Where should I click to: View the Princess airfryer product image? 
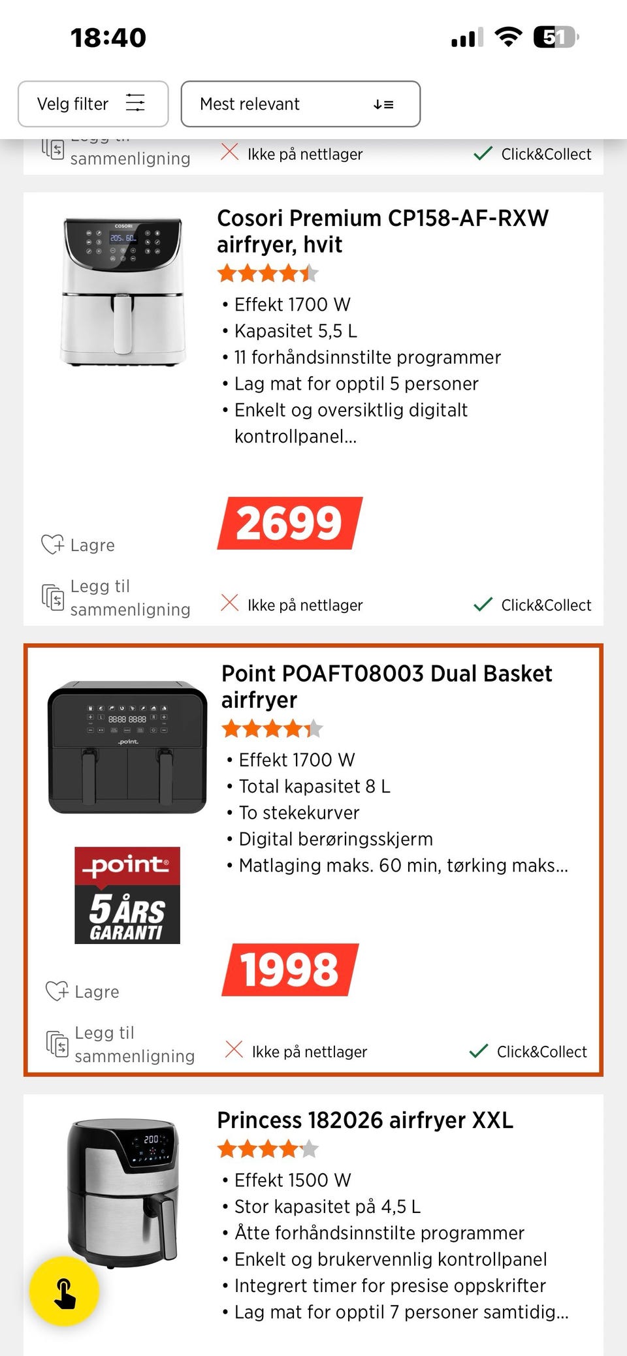pos(124,1191)
